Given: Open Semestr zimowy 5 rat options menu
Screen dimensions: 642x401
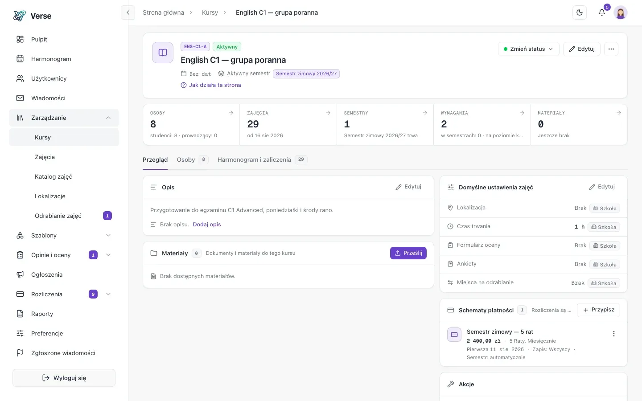Looking at the screenshot, I should [x=614, y=334].
